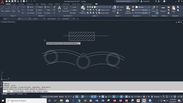Click the Insert block tool
Screen dimensions: 183x103
click(114, 9)
